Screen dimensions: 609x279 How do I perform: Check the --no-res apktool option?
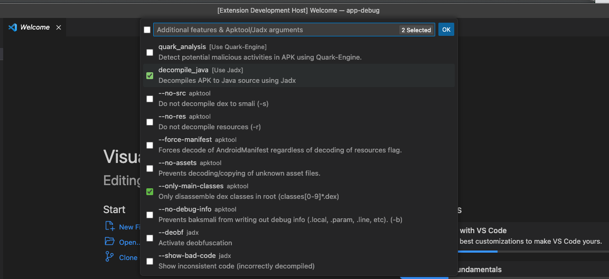pyautogui.click(x=149, y=122)
